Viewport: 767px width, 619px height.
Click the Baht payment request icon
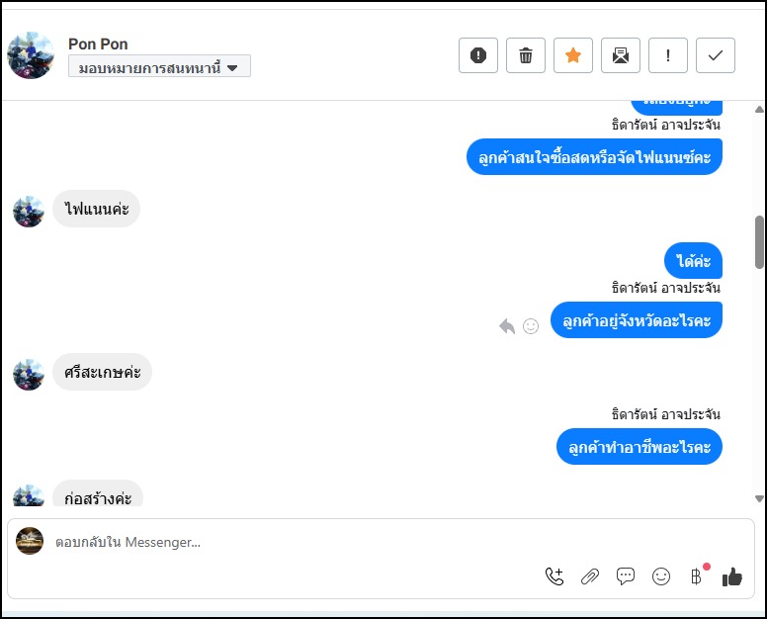point(696,576)
